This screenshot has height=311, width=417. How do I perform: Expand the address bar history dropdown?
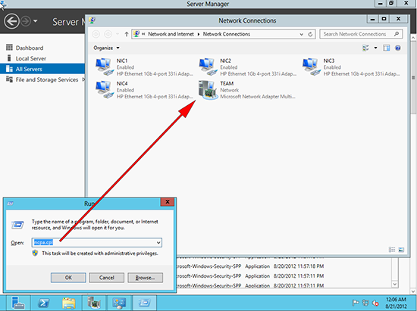(301, 34)
